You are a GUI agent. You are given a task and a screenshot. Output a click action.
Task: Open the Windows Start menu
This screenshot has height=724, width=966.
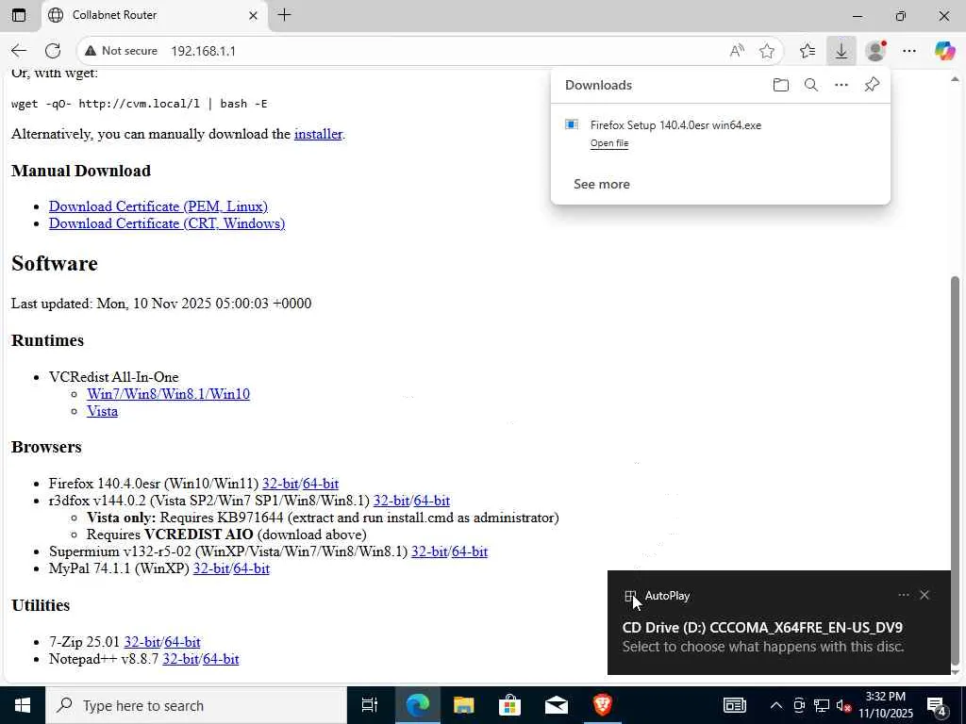[x=23, y=705]
